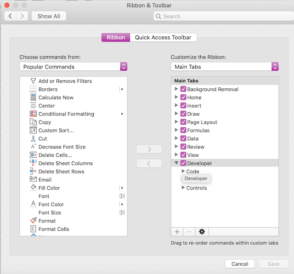Uncheck the Home tab checkbox
The width and height of the screenshot is (294, 274).
(183, 97)
